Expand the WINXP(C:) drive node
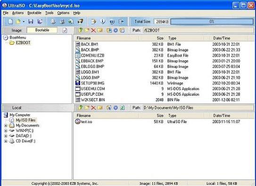This screenshot has height=186, width=256. click(x=6, y=131)
